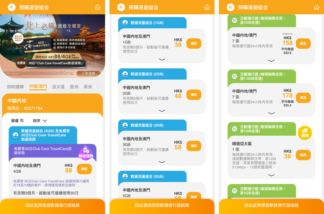324x214 pixels.
Task: Switch to the 亞太區 tab
Action: tap(58, 87)
